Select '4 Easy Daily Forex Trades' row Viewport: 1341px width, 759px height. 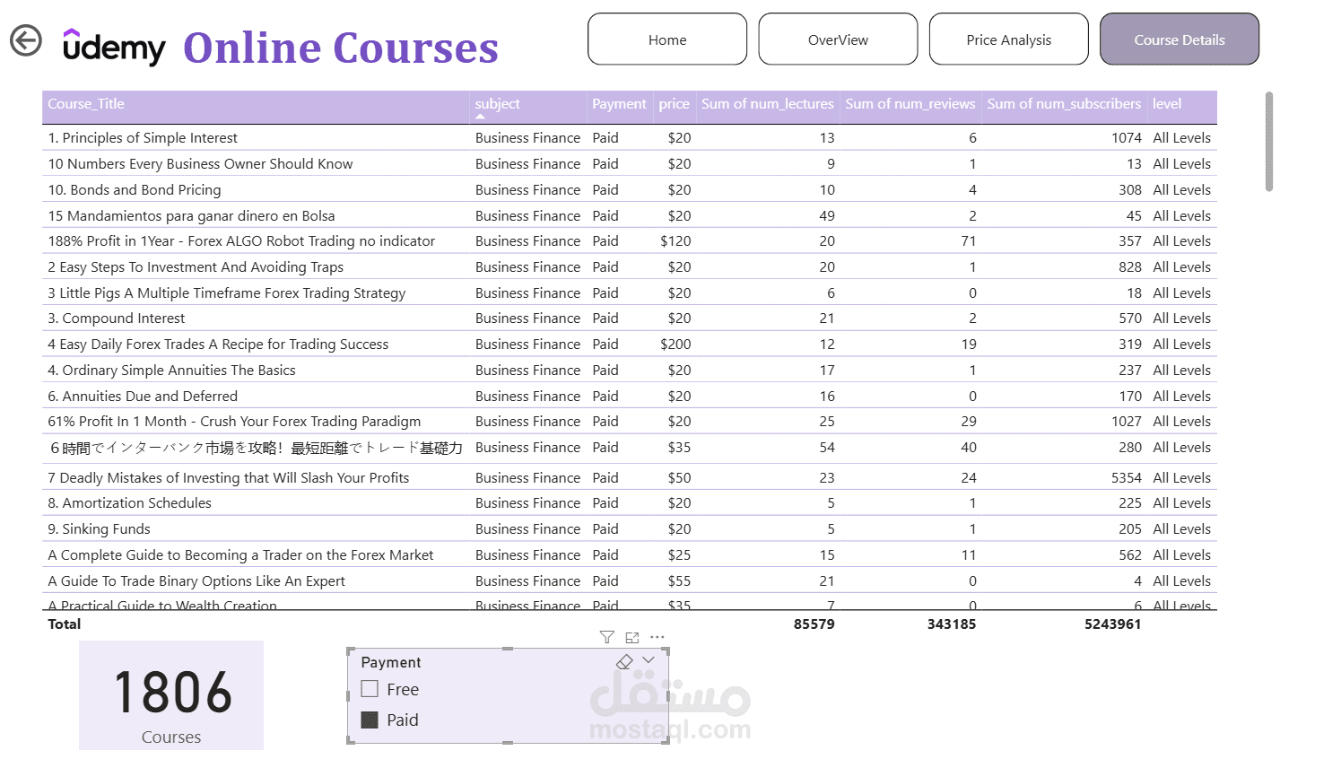[630, 344]
